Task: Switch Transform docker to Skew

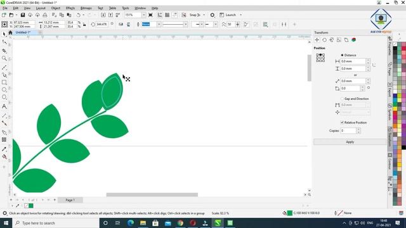Action: coord(346,40)
